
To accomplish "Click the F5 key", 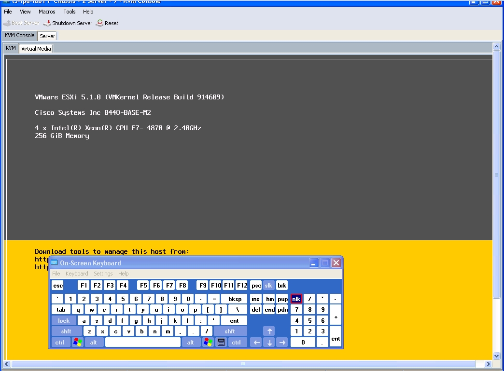I will 143,286.
